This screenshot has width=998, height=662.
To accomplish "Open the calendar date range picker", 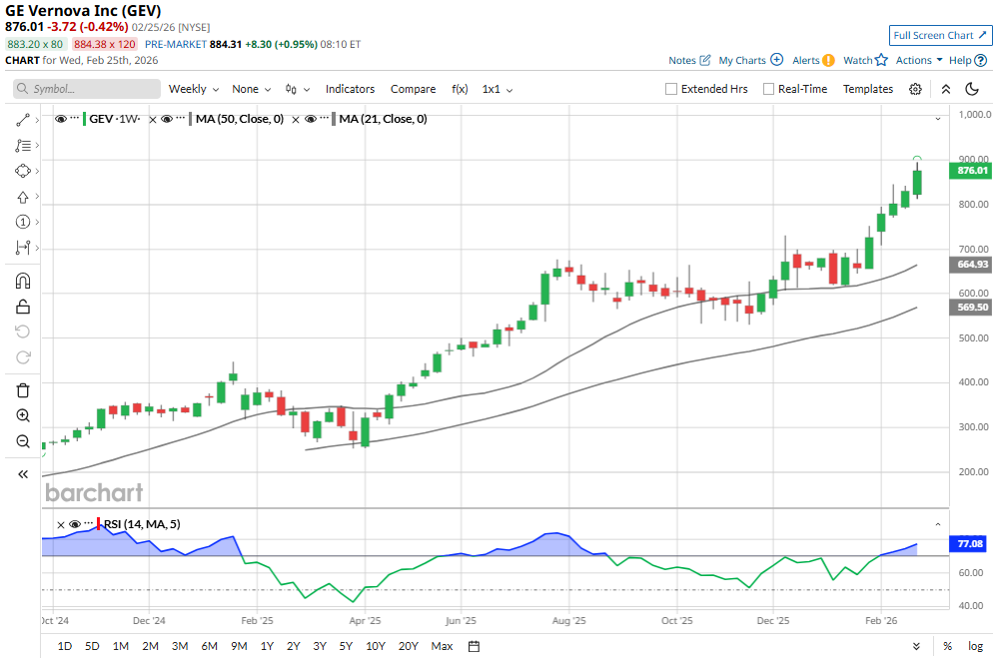I will [x=474, y=646].
